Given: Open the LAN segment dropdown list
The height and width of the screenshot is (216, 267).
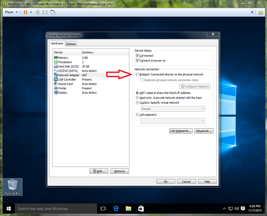Looking at the screenshot, I should tap(173, 121).
